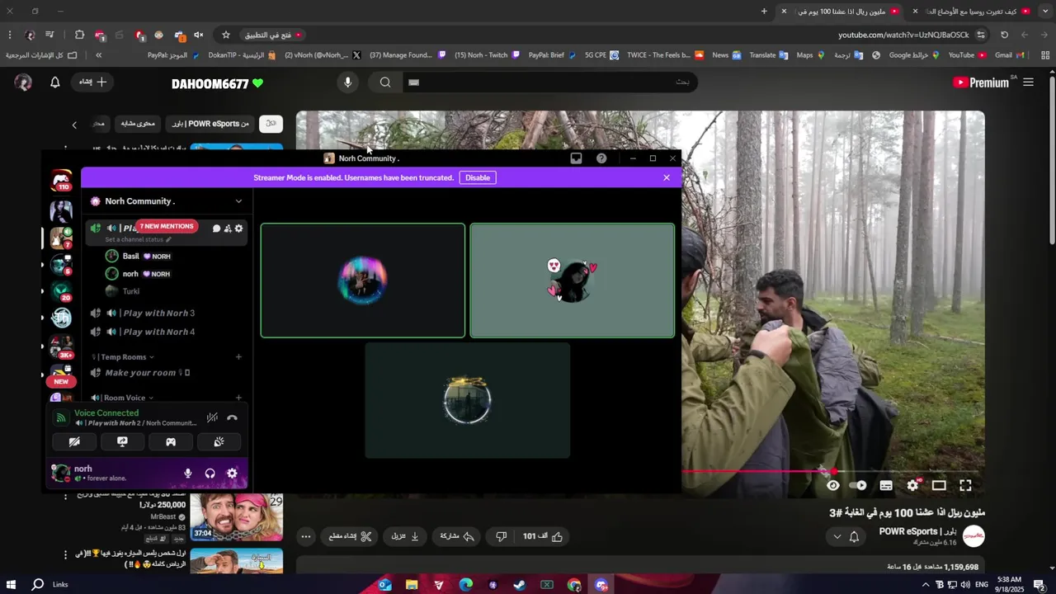Toggle Discord camera on in voice panel

click(x=74, y=442)
